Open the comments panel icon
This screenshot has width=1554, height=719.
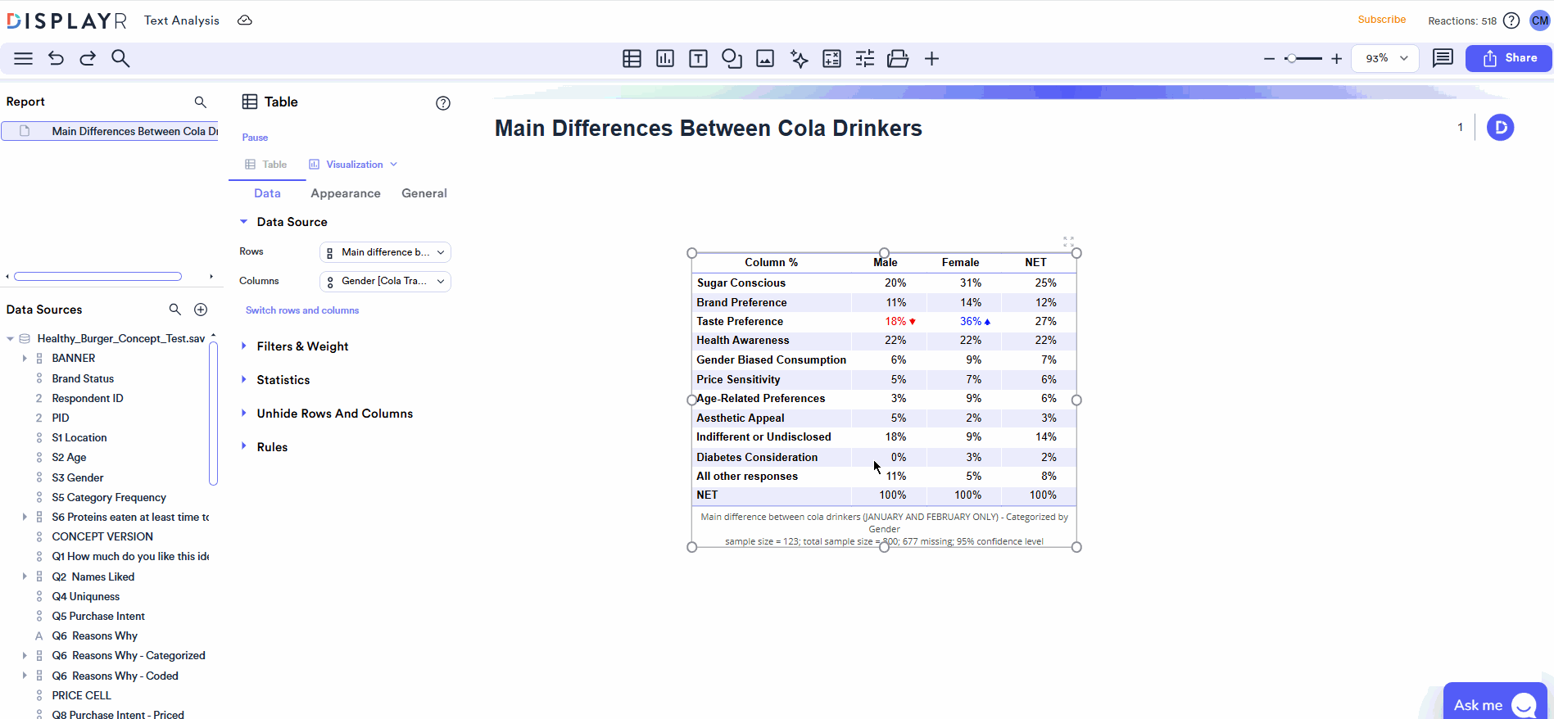click(x=1443, y=58)
